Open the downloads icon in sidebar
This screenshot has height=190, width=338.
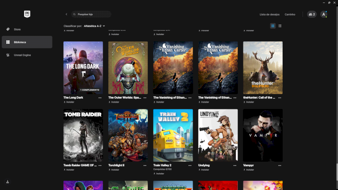pyautogui.click(x=8, y=182)
